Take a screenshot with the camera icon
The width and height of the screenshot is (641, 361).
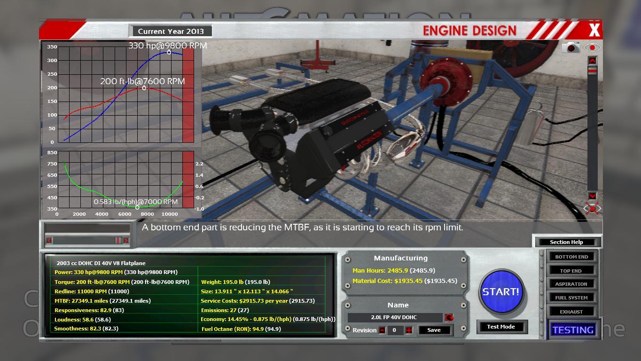571,47
